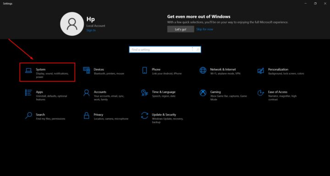Click magnifier icon in search box
330x176 pixels.
tap(198, 49)
